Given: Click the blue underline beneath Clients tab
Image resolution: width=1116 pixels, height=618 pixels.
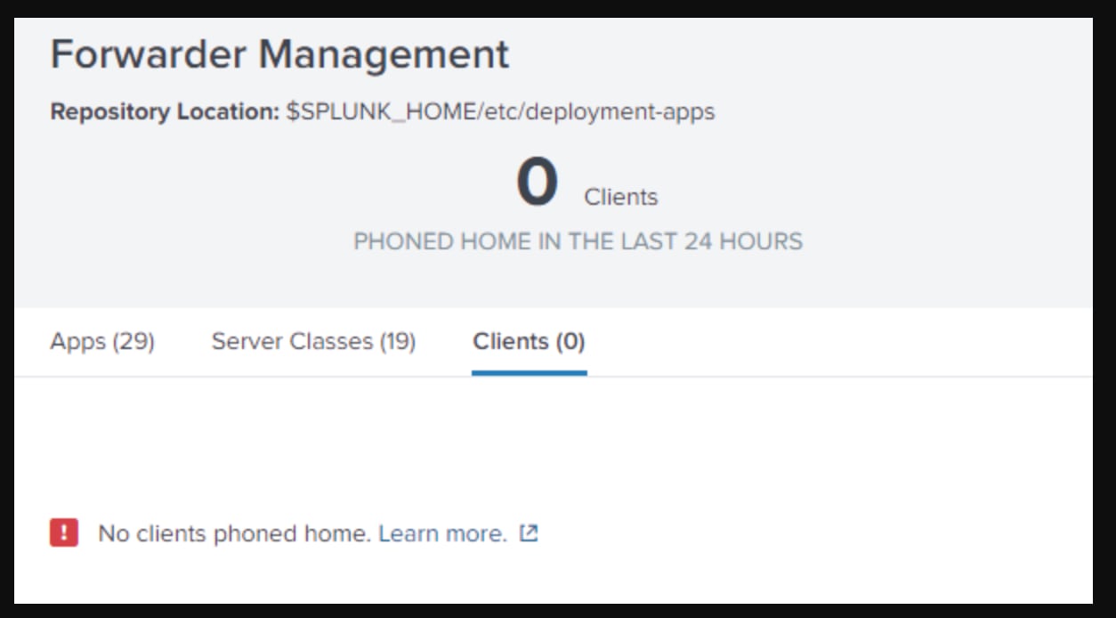Looking at the screenshot, I should (529, 373).
